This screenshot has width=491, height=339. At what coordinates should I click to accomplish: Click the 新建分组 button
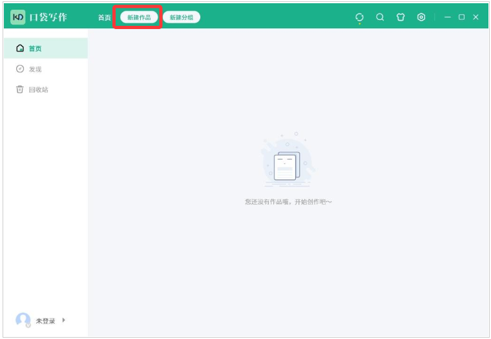pyautogui.click(x=182, y=17)
